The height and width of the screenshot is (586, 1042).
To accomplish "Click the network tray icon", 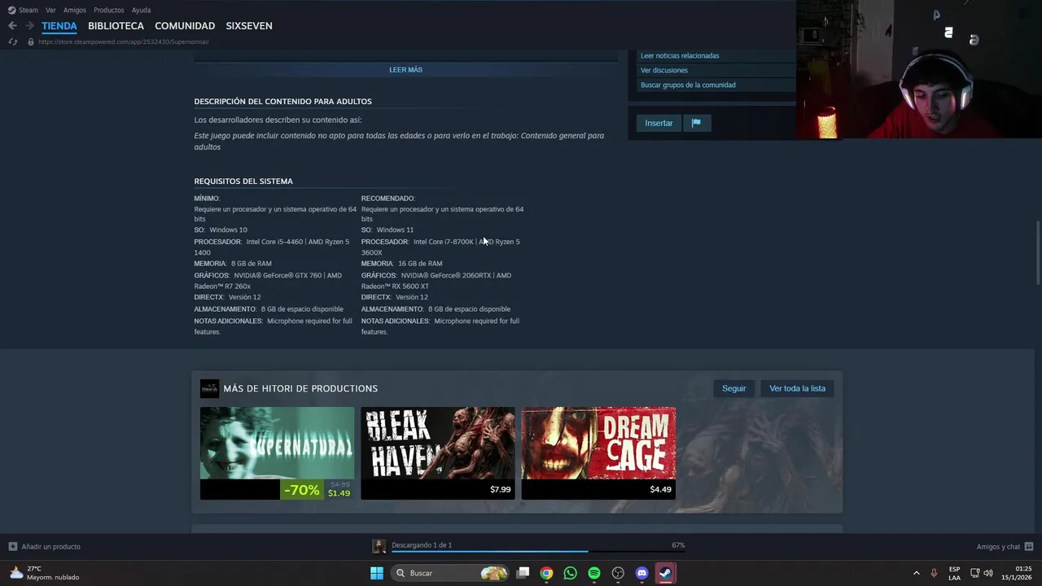I will click(x=974, y=573).
